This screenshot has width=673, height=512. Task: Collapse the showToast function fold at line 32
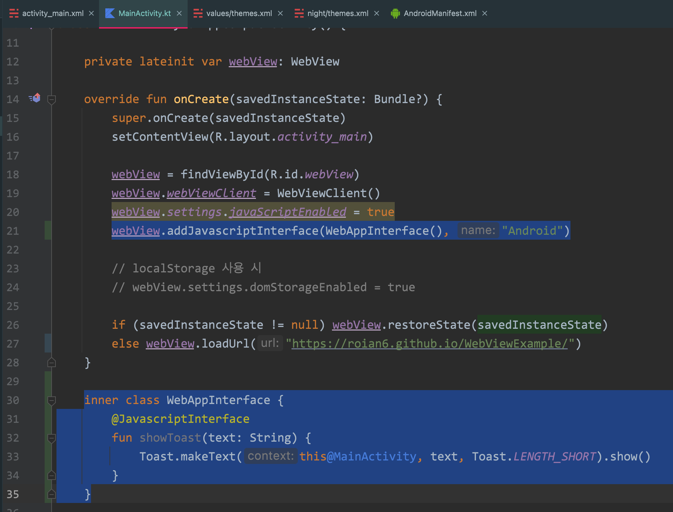coord(52,438)
